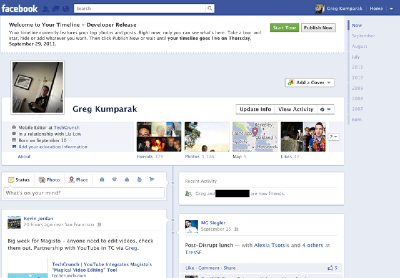Click the heart relationship life event icon
Screen dimensions: 400x278
pos(114,179)
